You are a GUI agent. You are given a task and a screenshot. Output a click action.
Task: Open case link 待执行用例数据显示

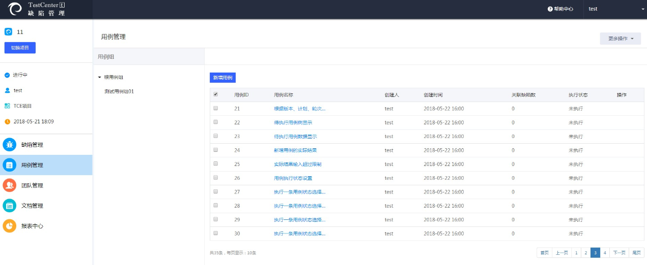coord(295,137)
